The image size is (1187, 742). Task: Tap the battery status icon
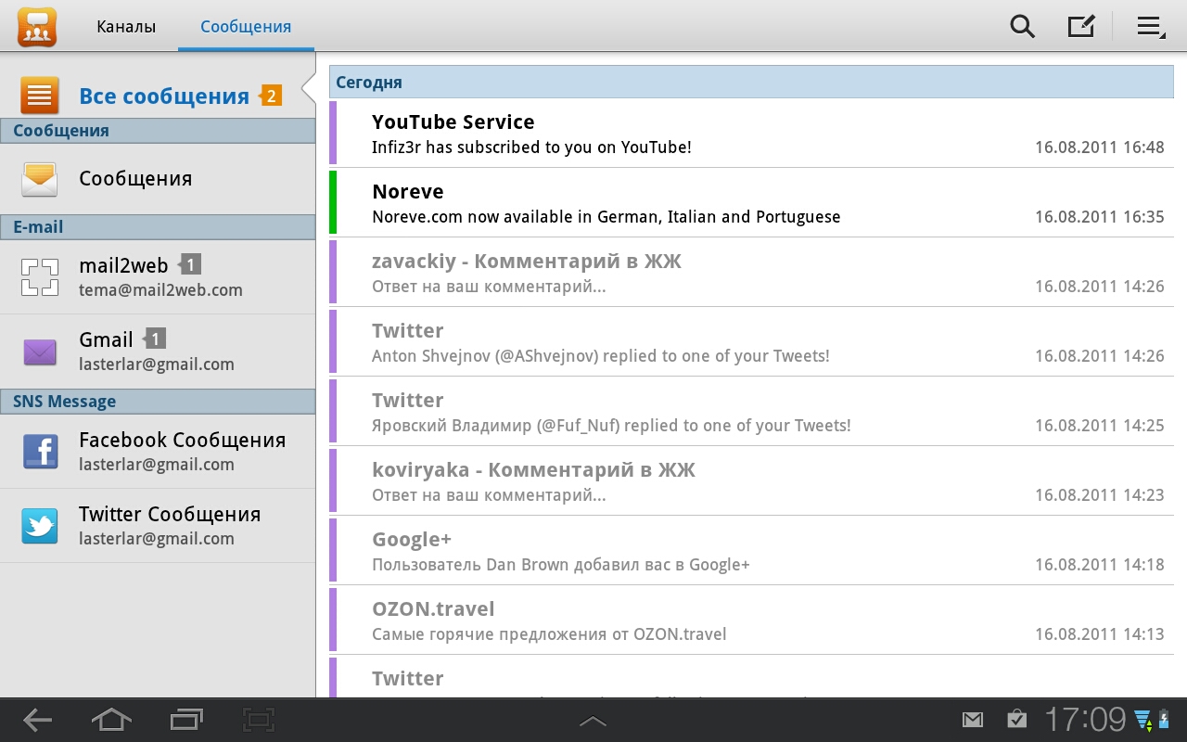pyautogui.click(x=1162, y=720)
